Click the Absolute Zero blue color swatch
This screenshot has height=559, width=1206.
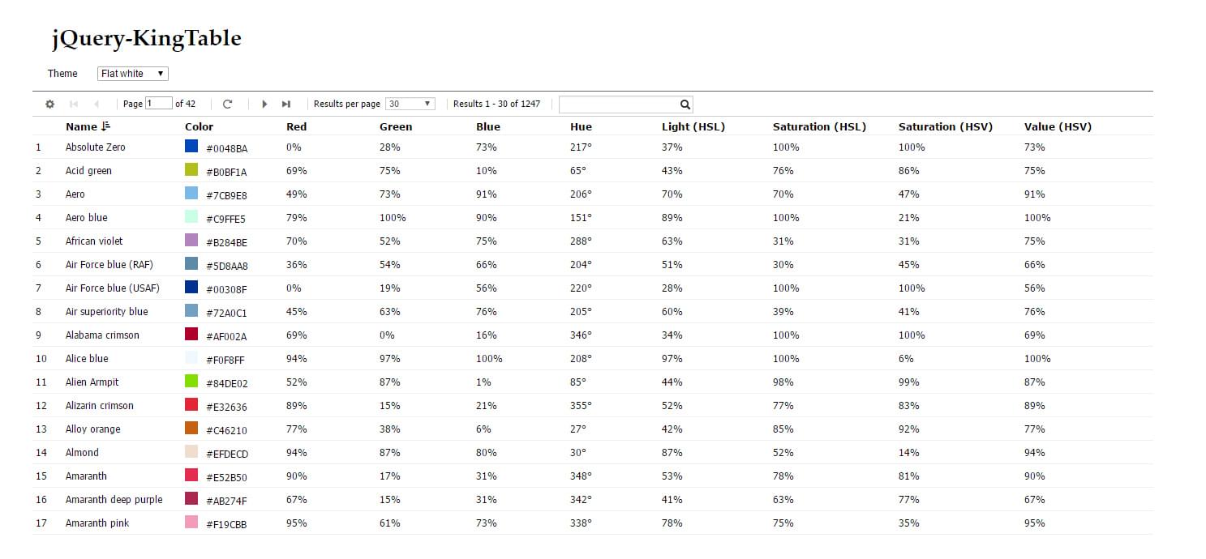[x=191, y=146]
